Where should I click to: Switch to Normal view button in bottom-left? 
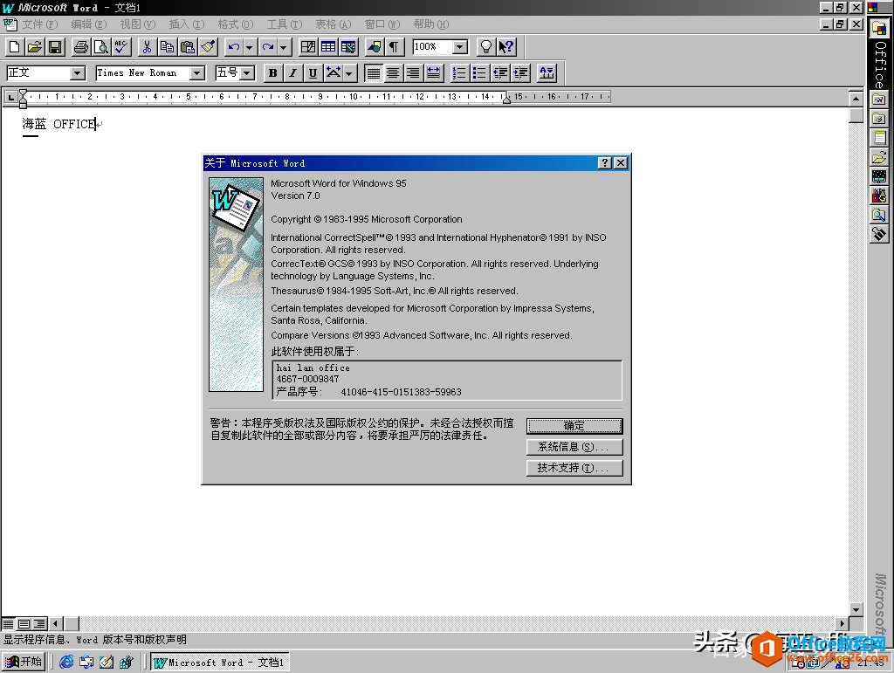9,624
